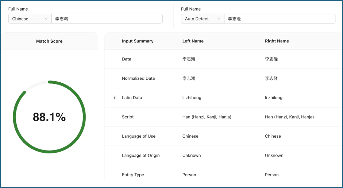Viewport: 343px width, 188px height.
Task: Select the Data row label
Action: pos(127,59)
